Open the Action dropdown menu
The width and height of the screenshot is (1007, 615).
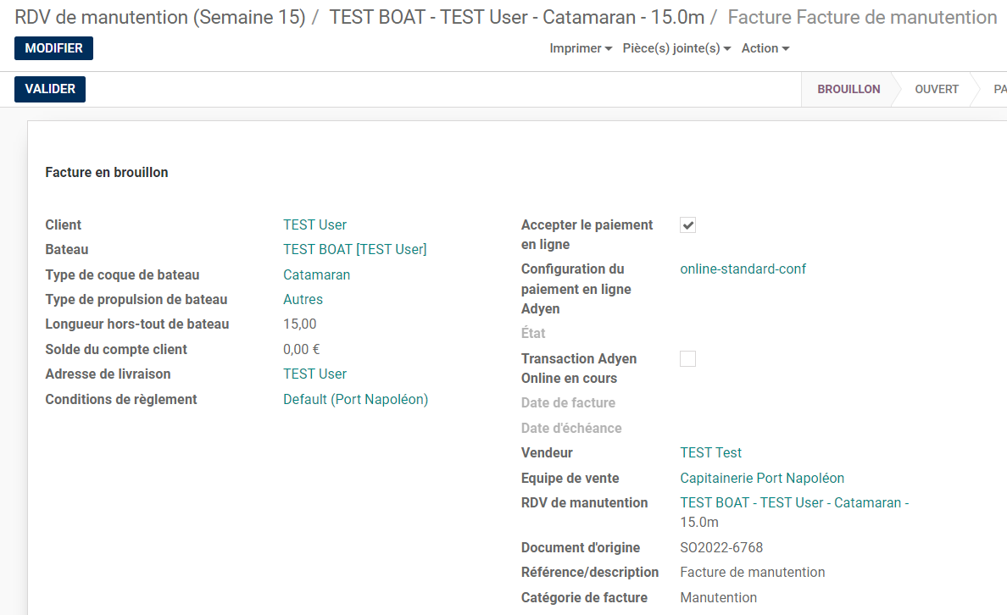point(765,48)
